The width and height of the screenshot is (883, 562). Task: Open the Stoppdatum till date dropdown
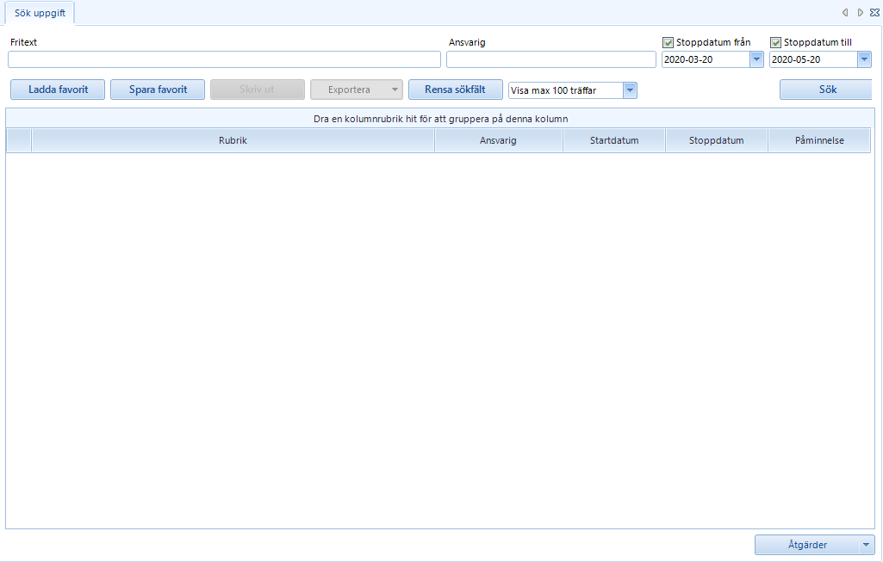pos(864,59)
